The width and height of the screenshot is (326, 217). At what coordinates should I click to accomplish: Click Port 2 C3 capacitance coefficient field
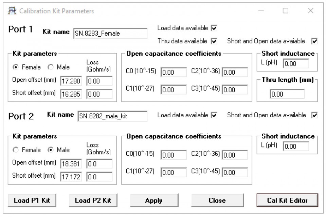click(235, 172)
